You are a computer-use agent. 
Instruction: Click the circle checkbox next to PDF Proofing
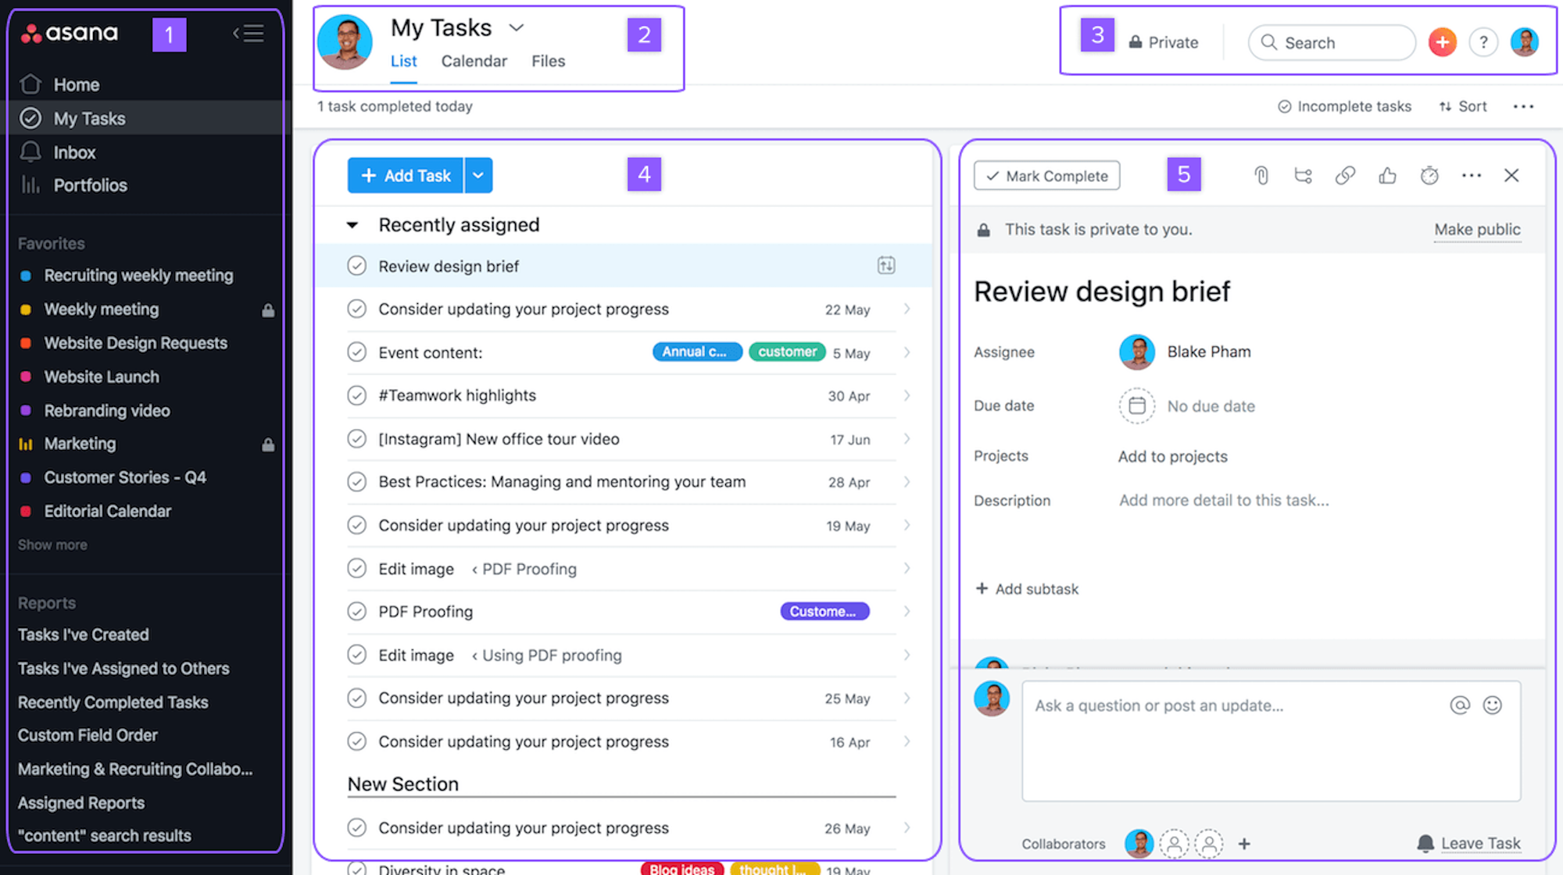tap(357, 611)
